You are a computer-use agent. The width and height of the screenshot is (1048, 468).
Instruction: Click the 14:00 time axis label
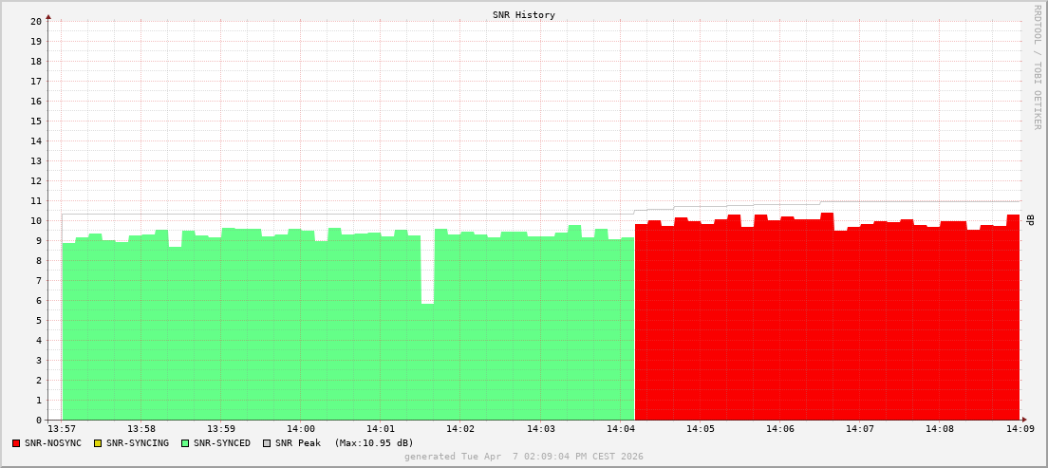[300, 429]
